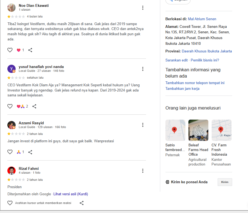The height and width of the screenshot is (213, 248).
Task: Select the Satrio farmbreed map thumbnail
Action: tap(175, 130)
